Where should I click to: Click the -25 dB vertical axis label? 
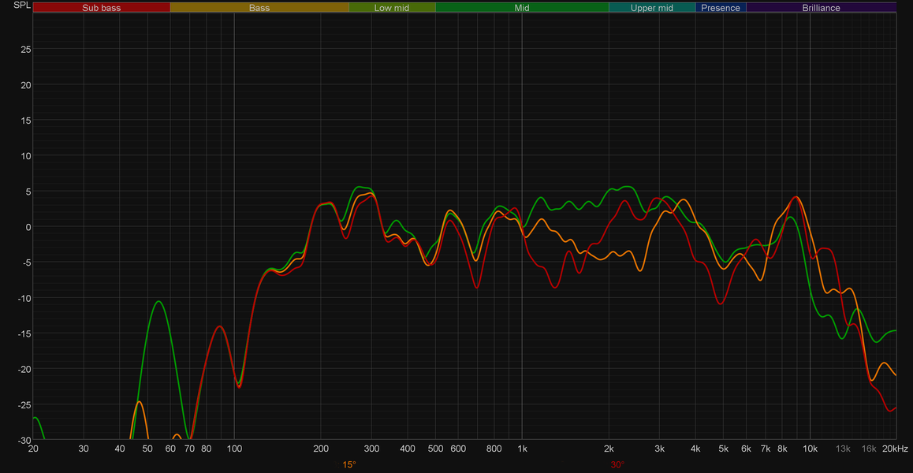click(x=24, y=405)
